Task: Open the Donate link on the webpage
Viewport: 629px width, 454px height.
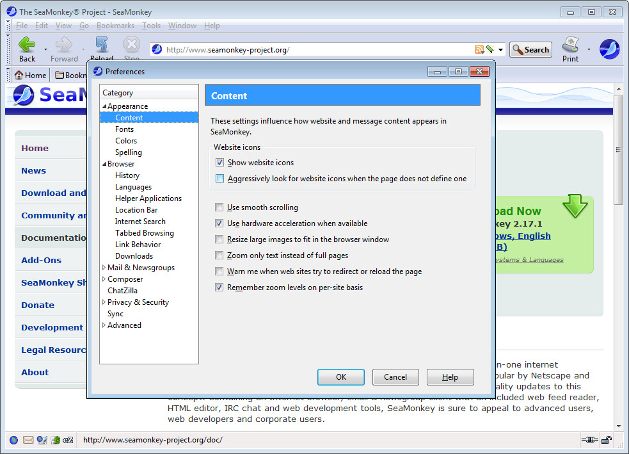Action: tap(38, 305)
